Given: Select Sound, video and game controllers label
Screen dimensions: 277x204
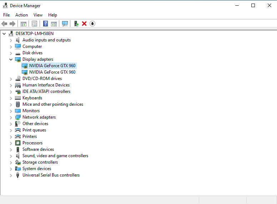Looking at the screenshot, I should [x=55, y=156].
